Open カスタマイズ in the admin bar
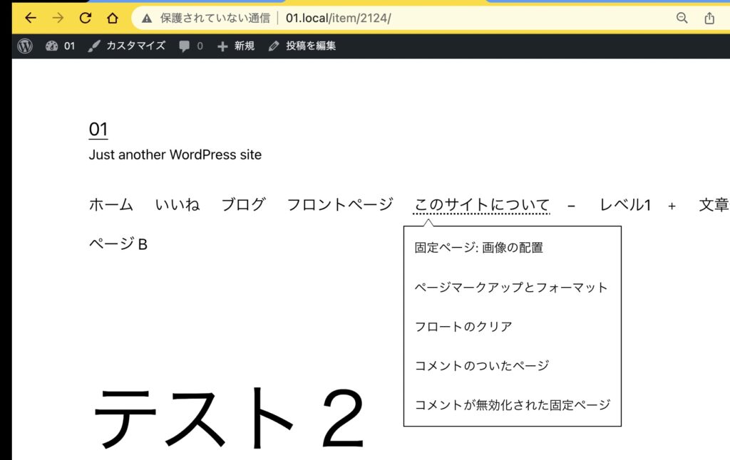 pos(127,46)
